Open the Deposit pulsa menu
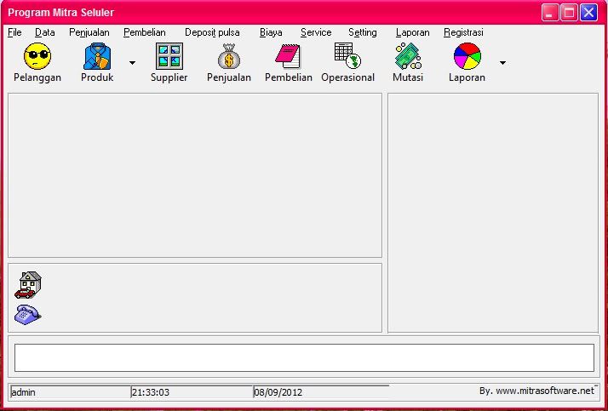The image size is (608, 411). pyautogui.click(x=212, y=32)
